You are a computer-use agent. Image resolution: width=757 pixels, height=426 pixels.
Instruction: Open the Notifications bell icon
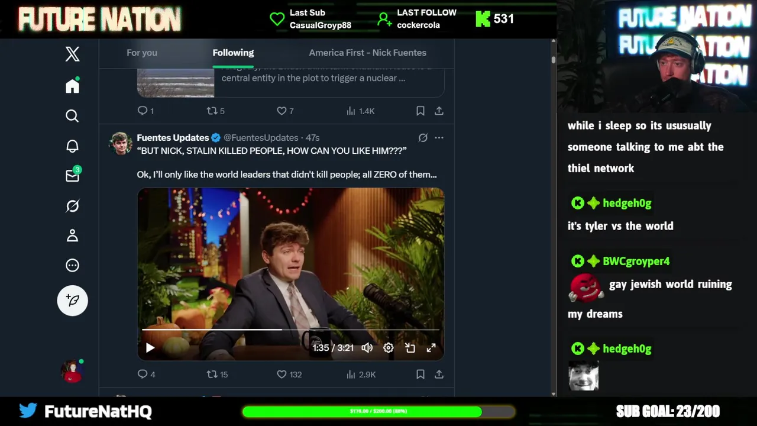72,146
